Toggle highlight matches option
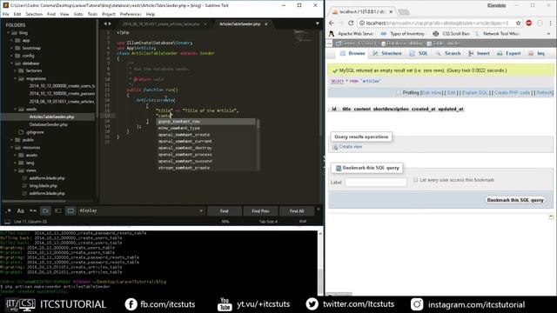Viewport: 557px width, 313px height. [70, 210]
